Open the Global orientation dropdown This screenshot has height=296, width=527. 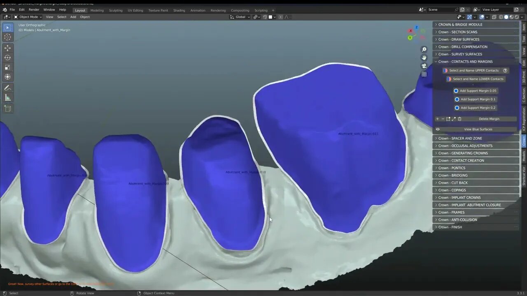tap(240, 17)
